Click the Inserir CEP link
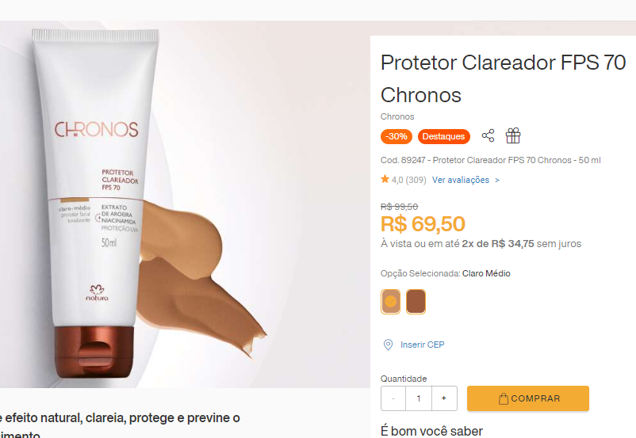 tap(422, 345)
